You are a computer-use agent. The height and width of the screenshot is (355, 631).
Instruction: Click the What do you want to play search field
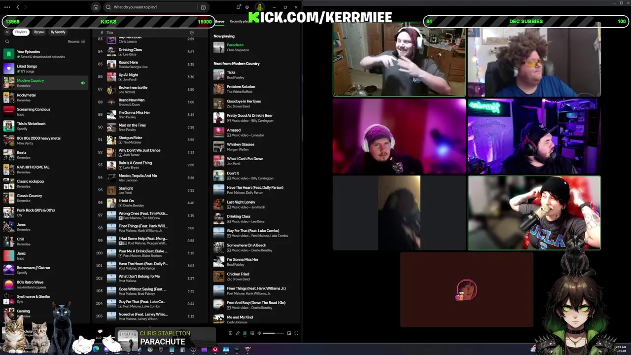click(x=154, y=7)
